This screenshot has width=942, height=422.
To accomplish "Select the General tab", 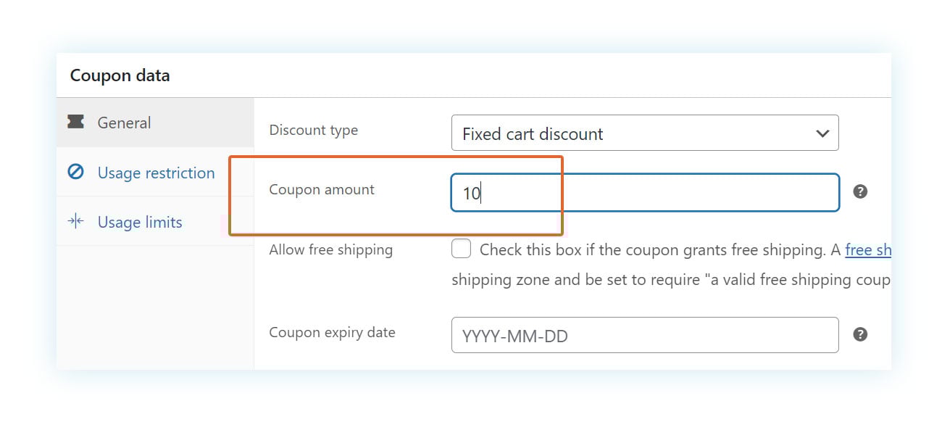I will click(125, 122).
